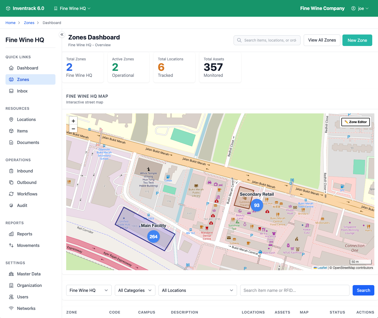The image size is (378, 318).
Task: Click the Networks wifi icon in sidebar
Action: (x=11, y=308)
